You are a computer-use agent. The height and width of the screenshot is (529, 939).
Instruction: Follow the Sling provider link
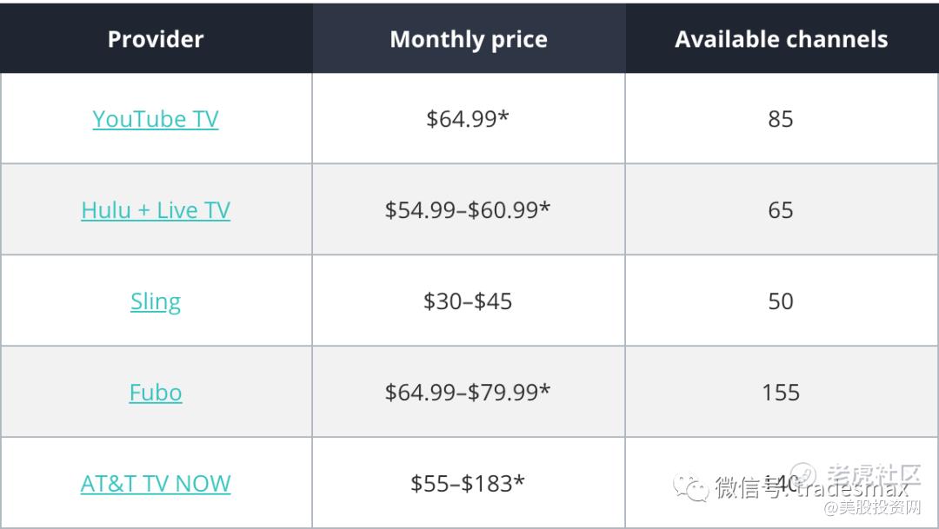[156, 301]
